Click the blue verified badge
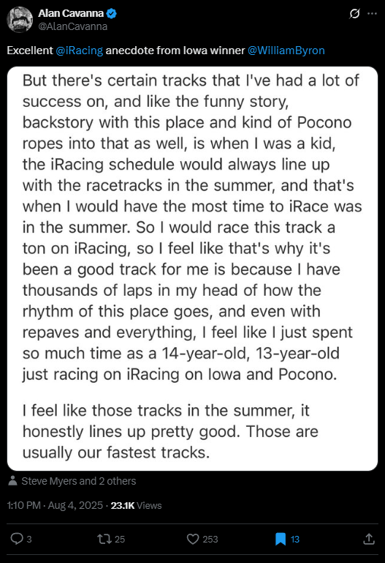The width and height of the screenshot is (385, 563). [x=112, y=14]
